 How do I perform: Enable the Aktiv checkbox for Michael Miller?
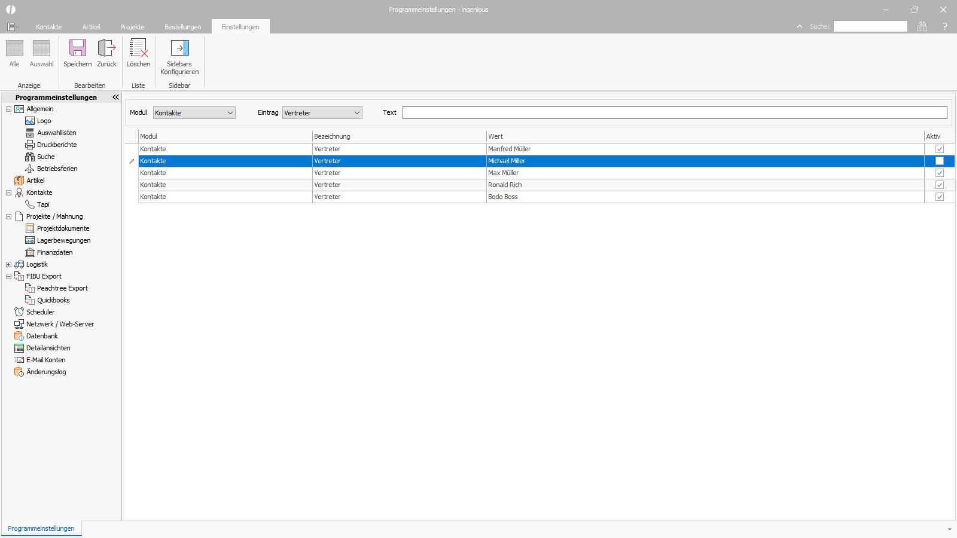tap(940, 161)
